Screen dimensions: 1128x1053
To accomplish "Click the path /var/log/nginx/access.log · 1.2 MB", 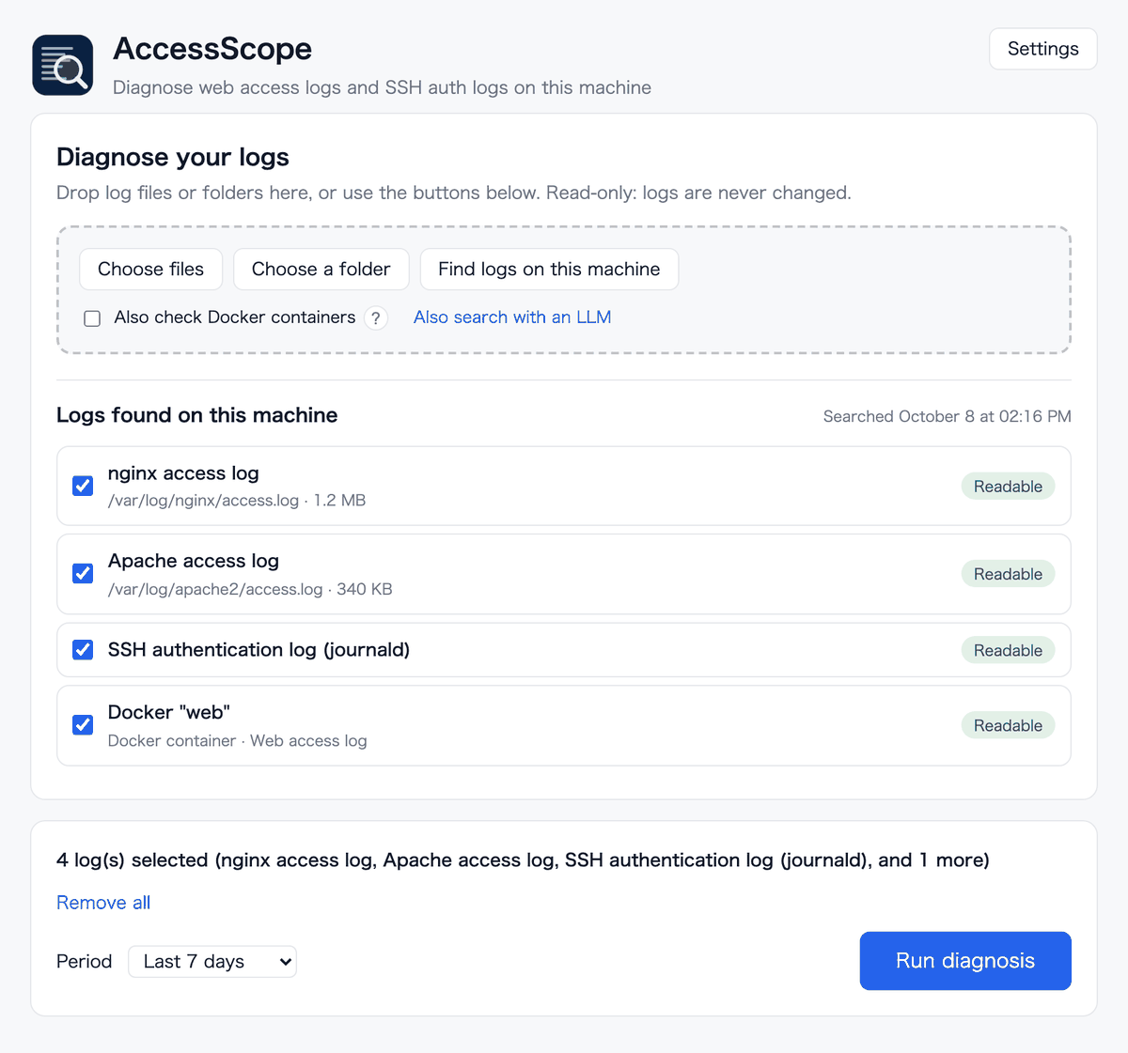I will pos(237,501).
